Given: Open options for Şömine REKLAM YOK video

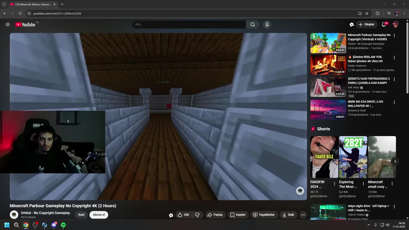Looking at the screenshot, I should (394, 57).
